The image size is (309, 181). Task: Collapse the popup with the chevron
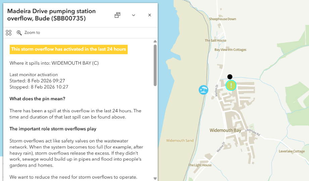tap(133, 15)
